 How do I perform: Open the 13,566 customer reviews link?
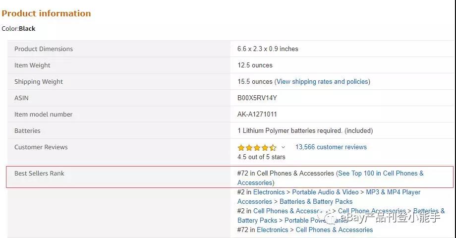(x=331, y=147)
